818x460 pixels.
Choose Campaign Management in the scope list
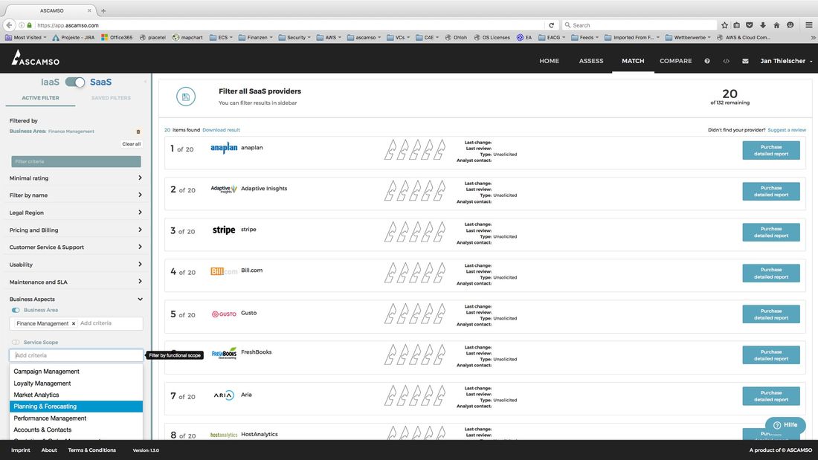76,372
